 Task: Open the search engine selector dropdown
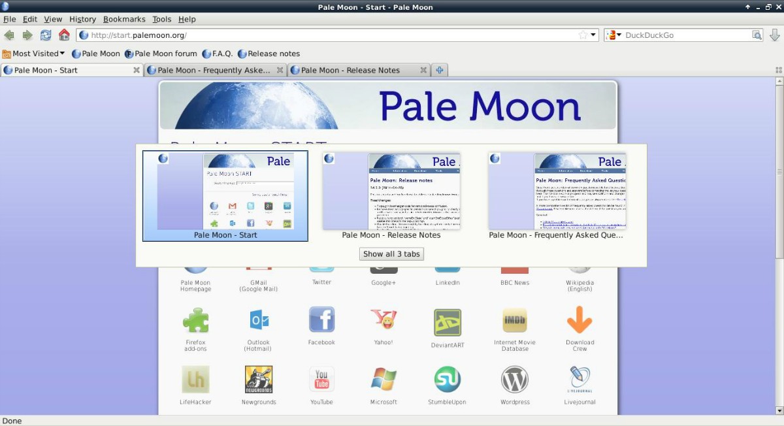click(614, 35)
